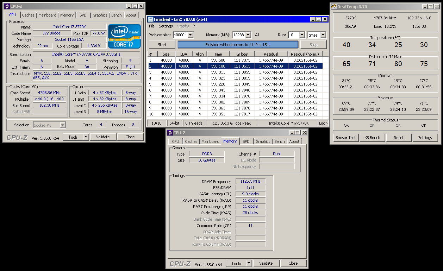Click the Command Rate 1T value
Image resolution: width=443 pixels, height=271 pixels.
pos(250,225)
